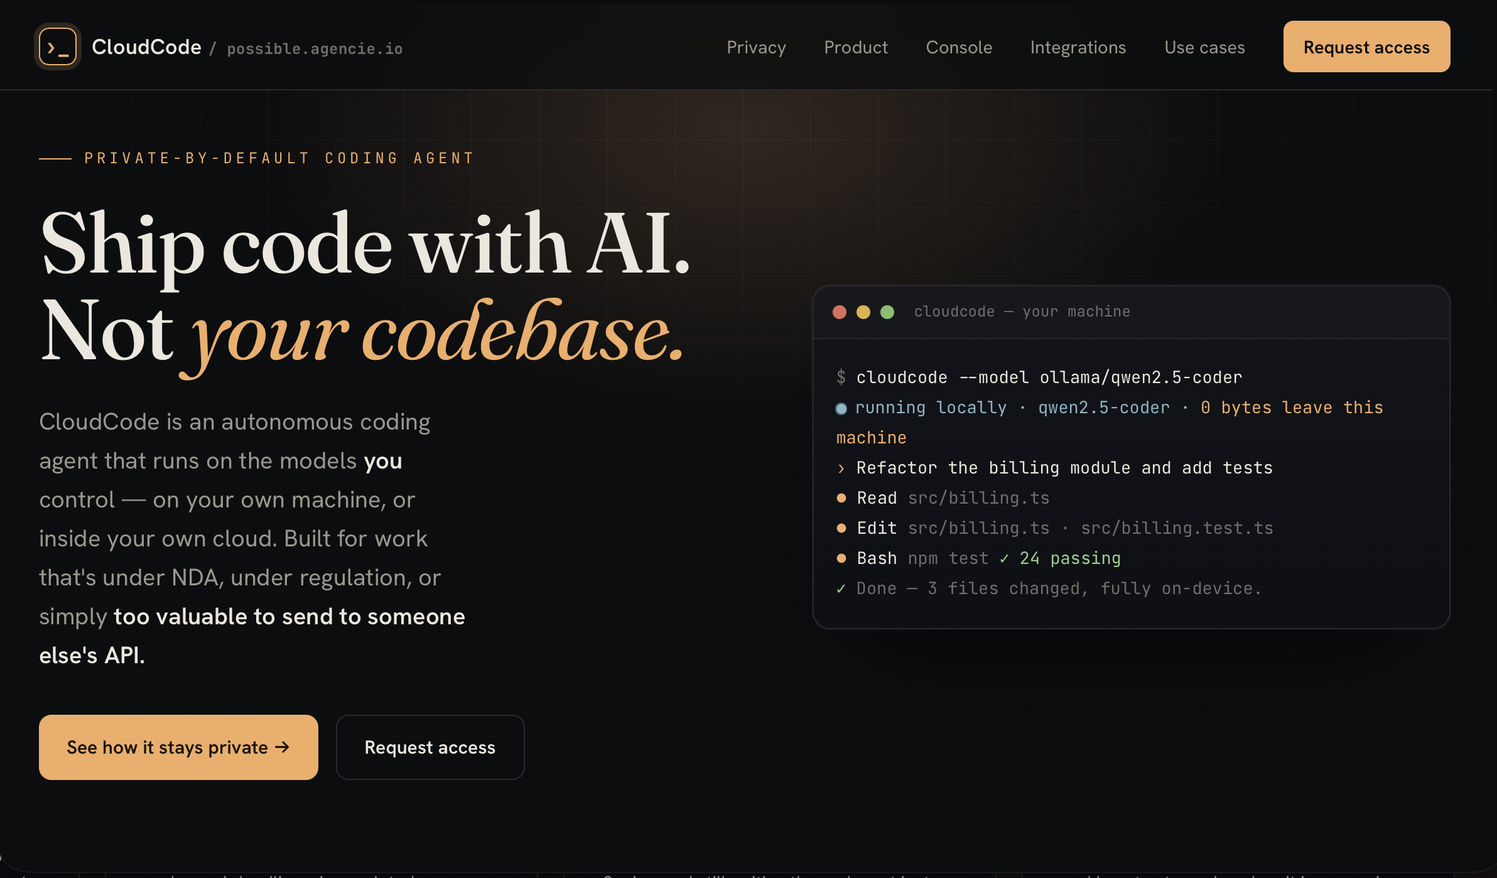
Task: Click 'Done — 3 files changed' line
Action: click(1059, 588)
